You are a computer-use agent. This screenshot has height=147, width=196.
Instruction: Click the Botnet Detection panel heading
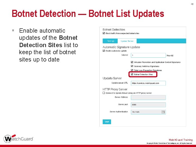click(x=114, y=30)
